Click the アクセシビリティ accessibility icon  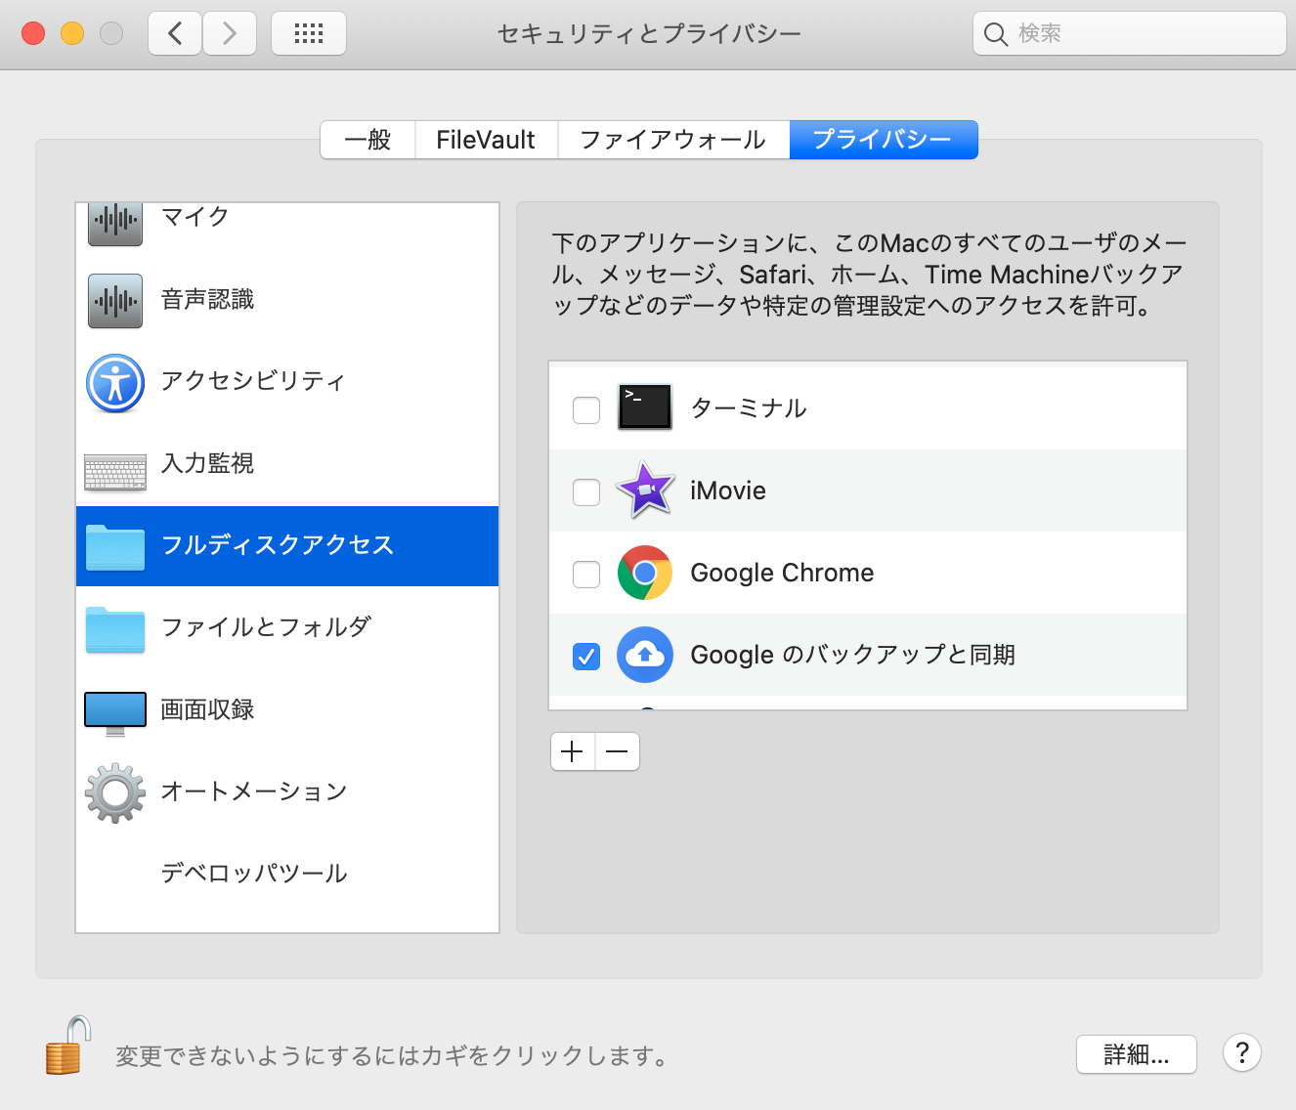115,383
